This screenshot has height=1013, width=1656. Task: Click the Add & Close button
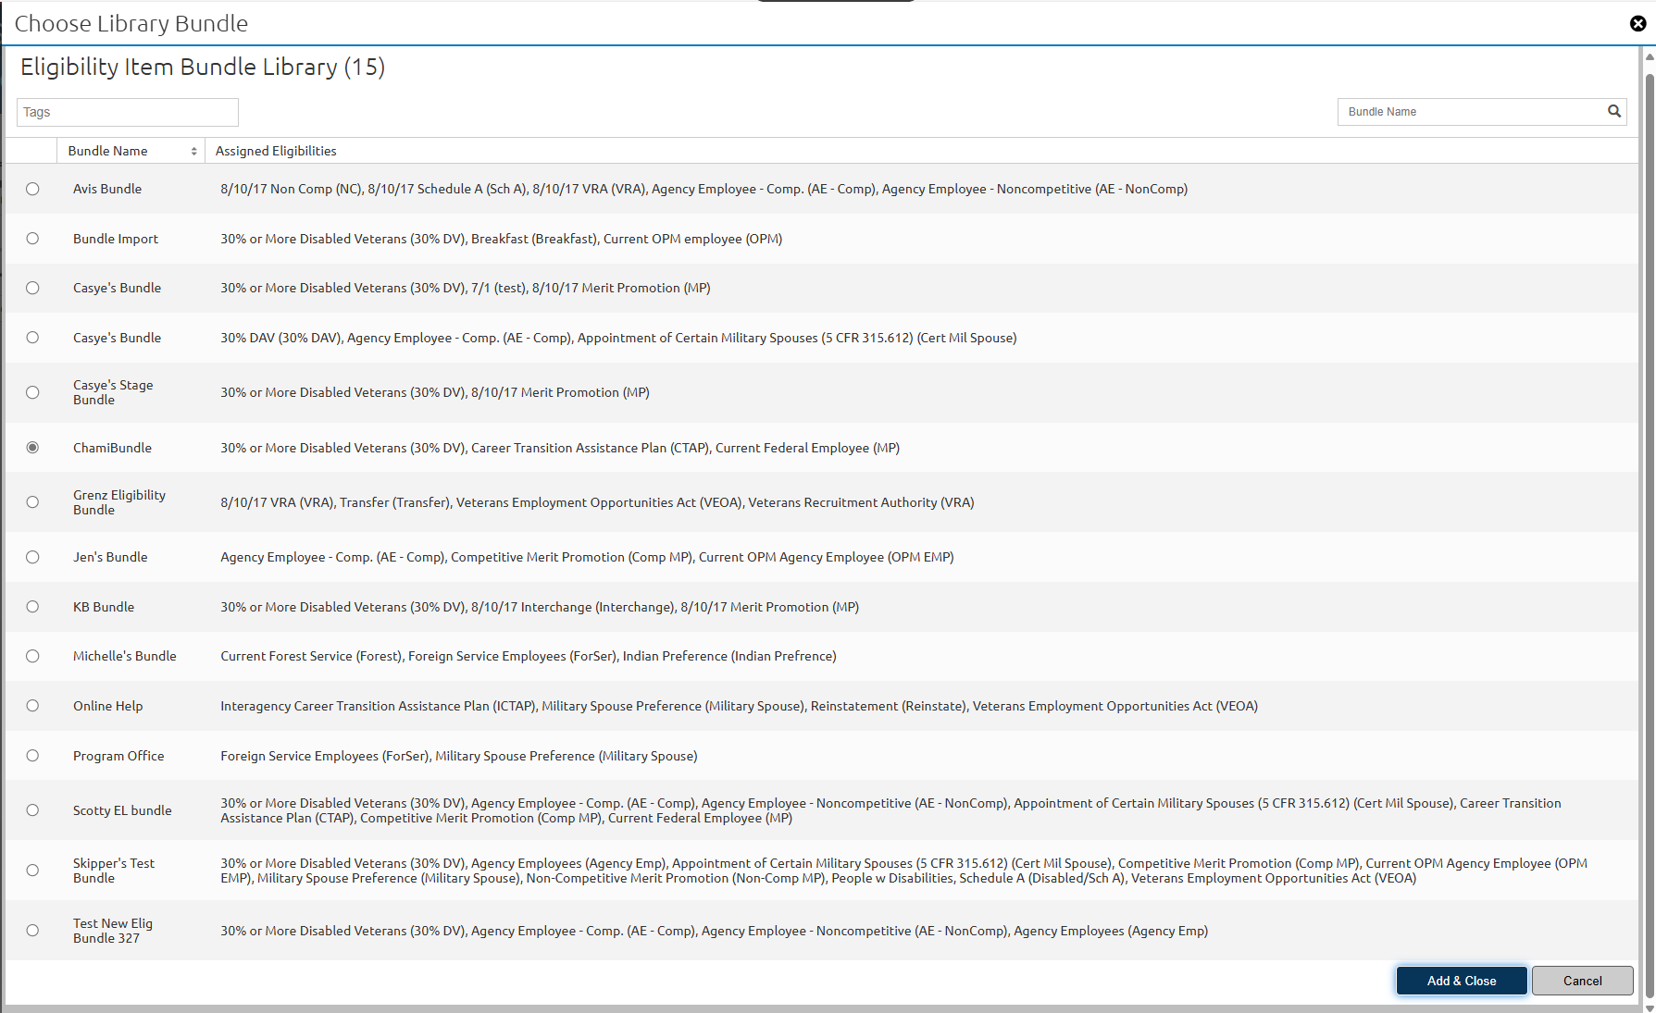pos(1462,981)
